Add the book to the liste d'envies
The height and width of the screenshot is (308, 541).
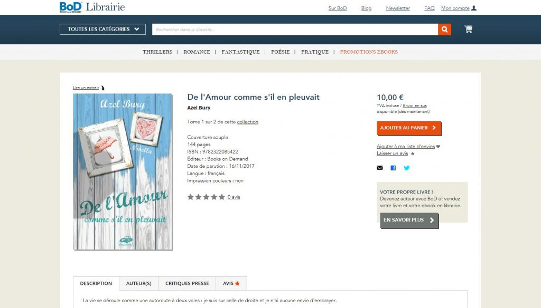pos(406,147)
